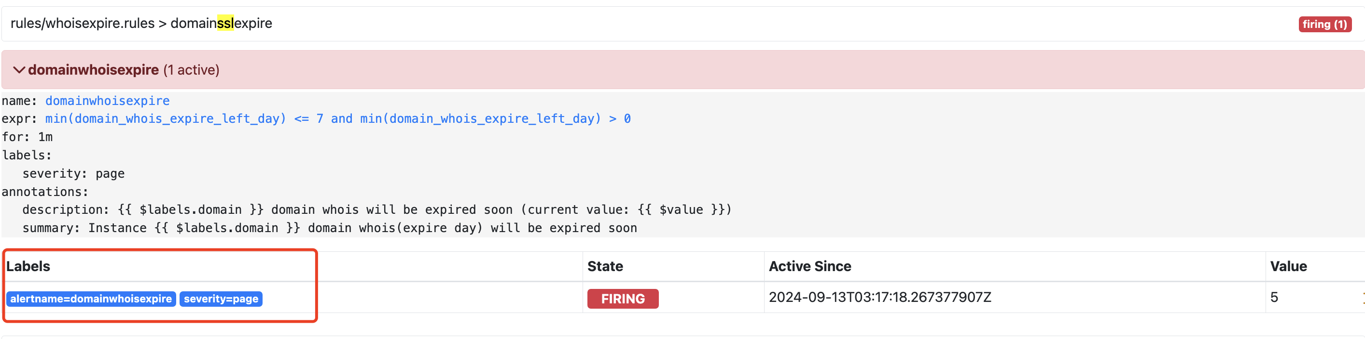
Task: Open the domainwhoisexpire rule name link
Action: (107, 101)
